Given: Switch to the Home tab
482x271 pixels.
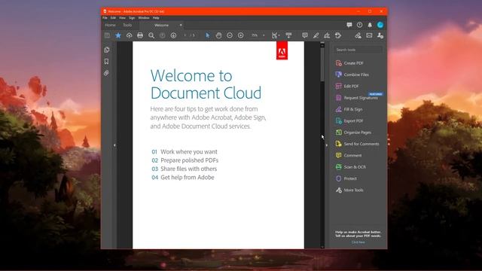Looking at the screenshot, I should point(110,25).
